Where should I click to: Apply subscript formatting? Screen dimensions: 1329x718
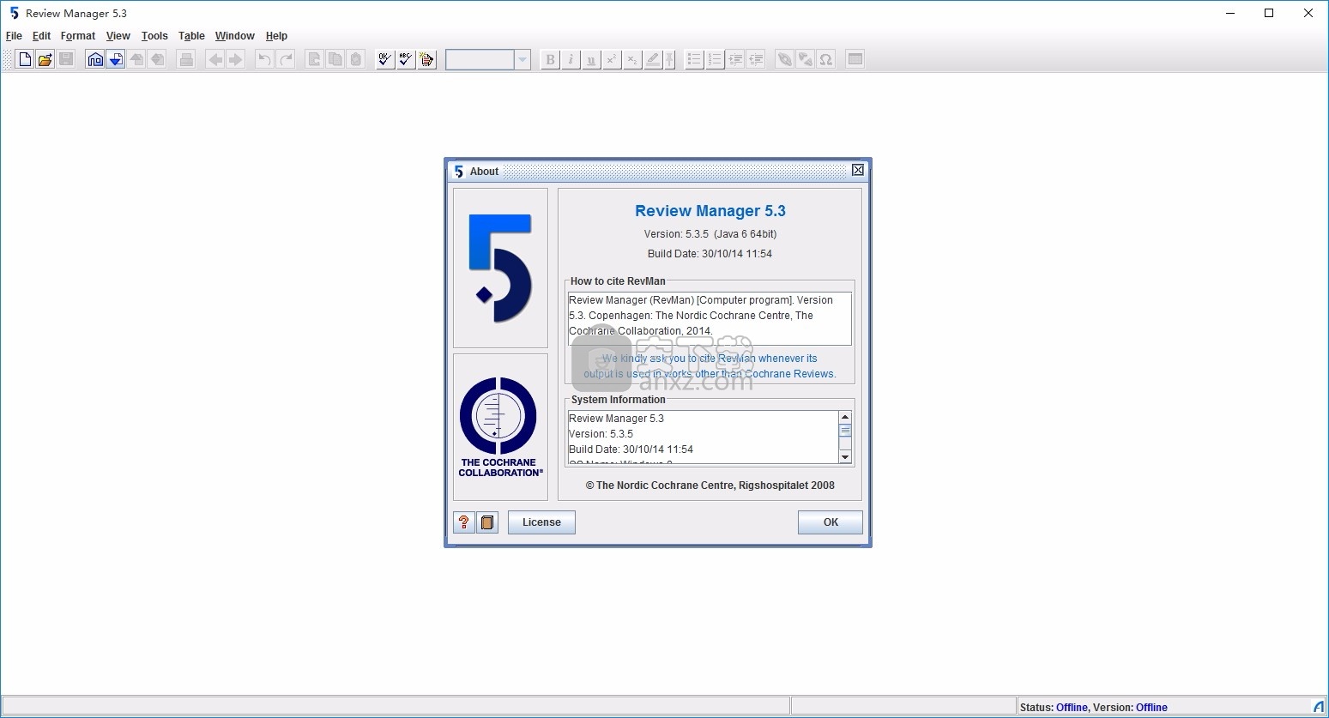coord(632,59)
